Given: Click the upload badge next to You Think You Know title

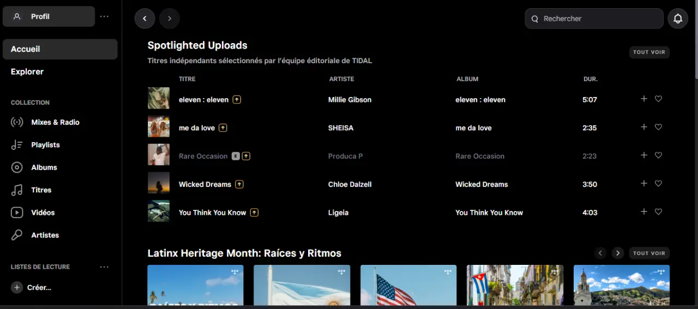Looking at the screenshot, I should point(254,213).
